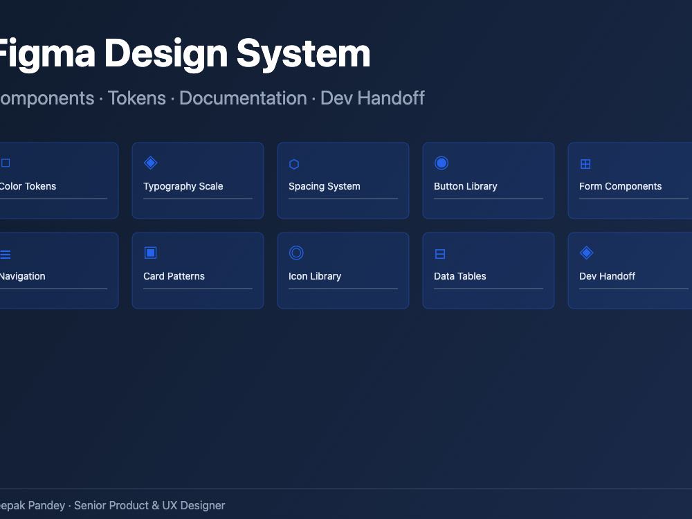Select the Button Library label
692x519 pixels.
click(x=466, y=186)
